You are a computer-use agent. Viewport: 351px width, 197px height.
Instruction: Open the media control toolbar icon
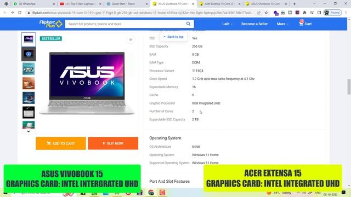point(312,13)
